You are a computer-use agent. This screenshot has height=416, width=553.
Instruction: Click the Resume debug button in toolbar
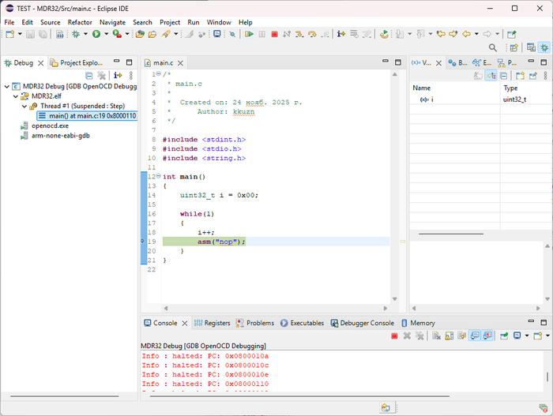249,34
